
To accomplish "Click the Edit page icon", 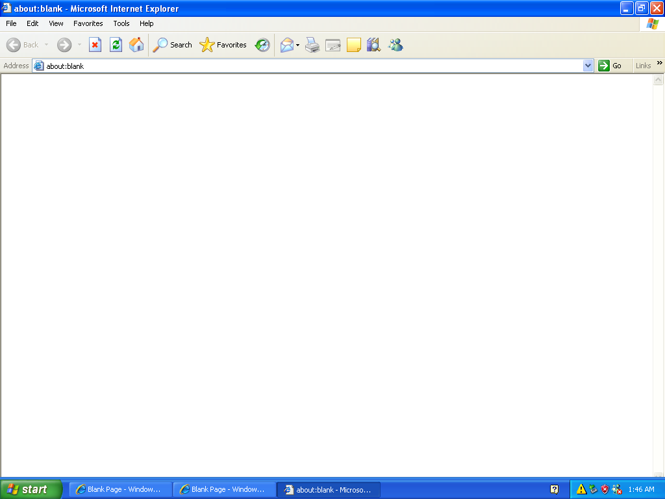I will (x=333, y=45).
